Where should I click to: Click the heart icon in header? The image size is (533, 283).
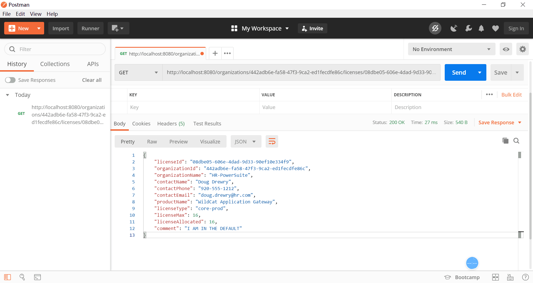point(495,28)
